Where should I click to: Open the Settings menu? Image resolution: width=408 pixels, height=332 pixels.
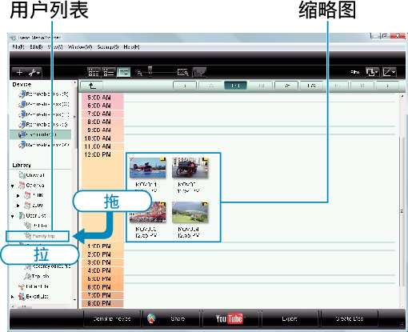point(108,47)
